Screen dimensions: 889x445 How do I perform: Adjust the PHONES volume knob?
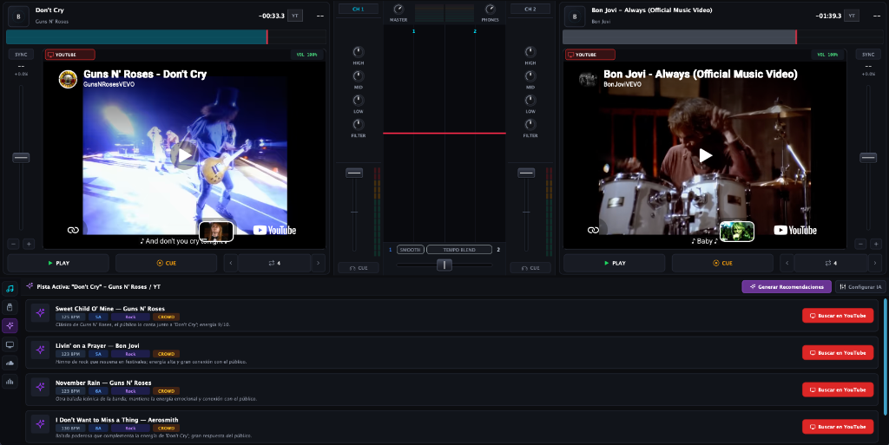click(490, 9)
